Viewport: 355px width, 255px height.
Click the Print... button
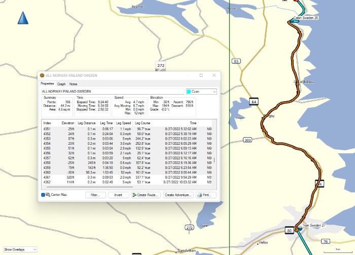coord(206,195)
